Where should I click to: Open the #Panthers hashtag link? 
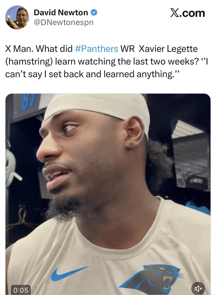(96, 49)
